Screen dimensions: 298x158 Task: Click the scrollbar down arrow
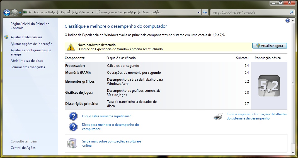(x=293, y=152)
